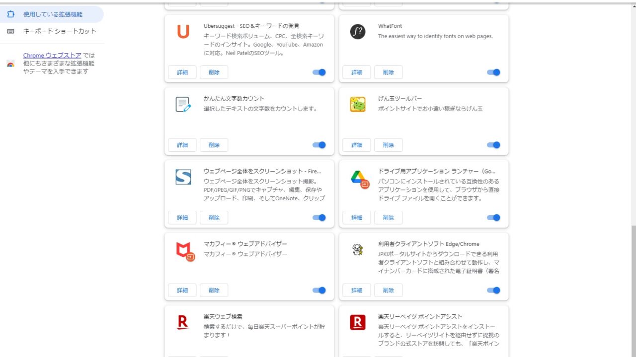The image size is (636, 357).
Task: Click the title '利用者クライアントソフト Edge/Chrome'
Action: (429, 244)
